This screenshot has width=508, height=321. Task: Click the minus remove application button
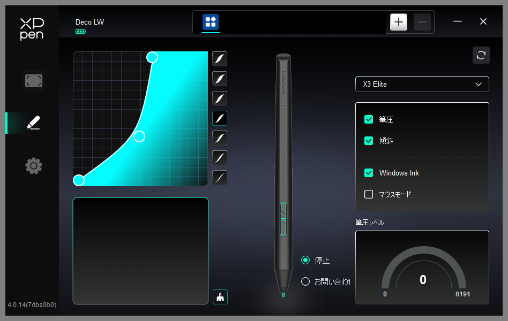(x=422, y=22)
